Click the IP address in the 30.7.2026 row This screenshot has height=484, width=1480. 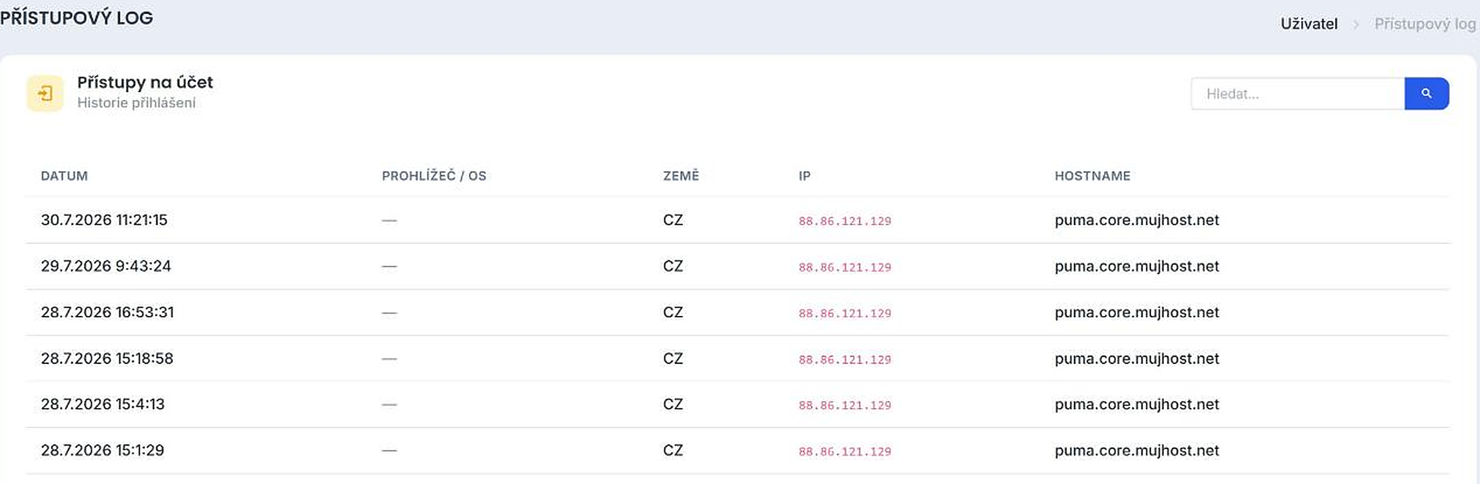click(845, 221)
